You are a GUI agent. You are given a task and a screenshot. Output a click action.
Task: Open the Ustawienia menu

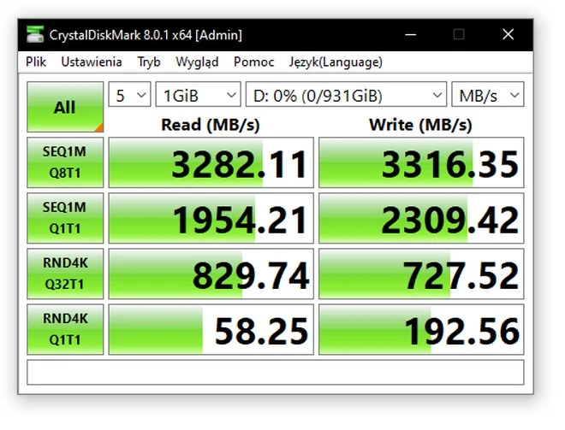pyautogui.click(x=92, y=62)
